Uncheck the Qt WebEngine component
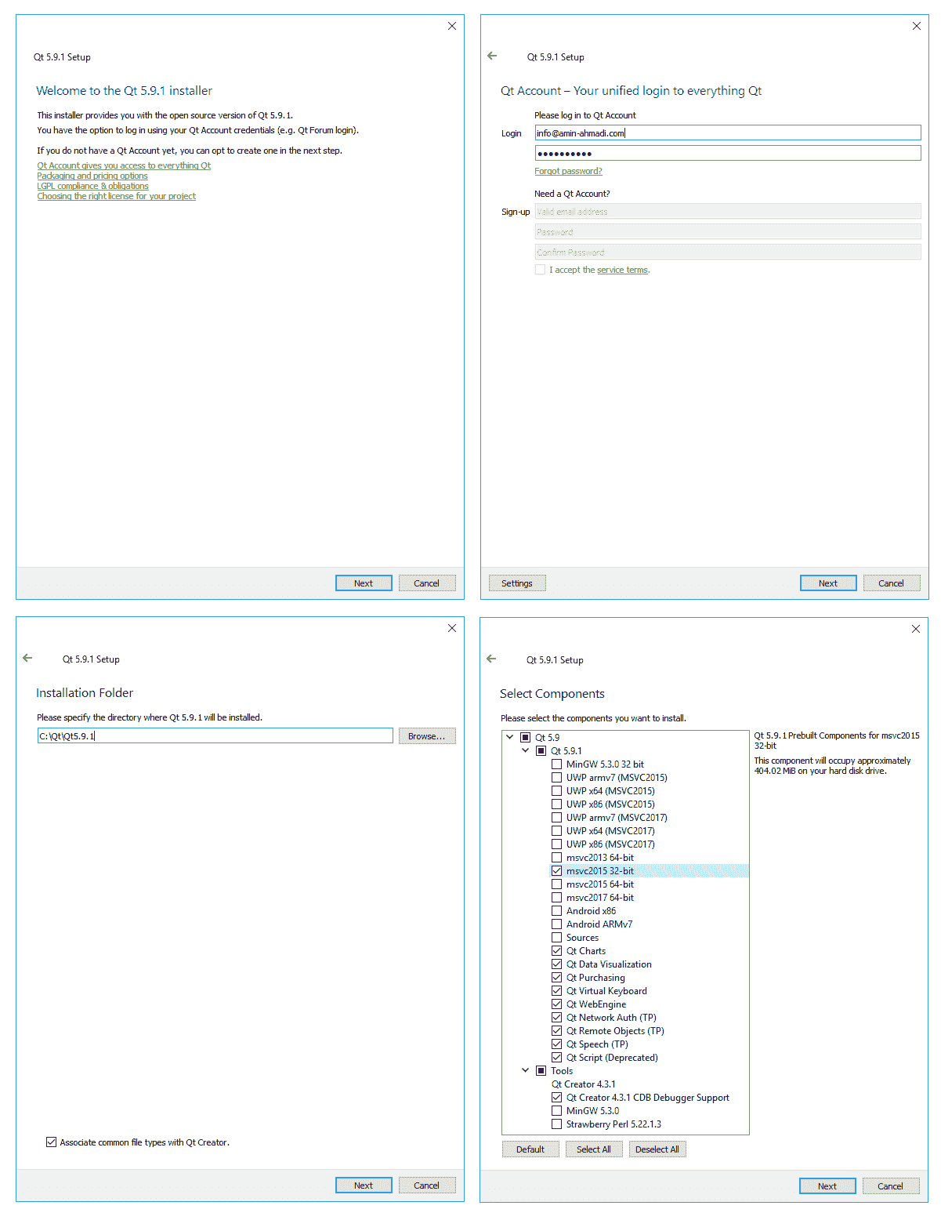This screenshot has width=941, height=1220. point(556,1004)
